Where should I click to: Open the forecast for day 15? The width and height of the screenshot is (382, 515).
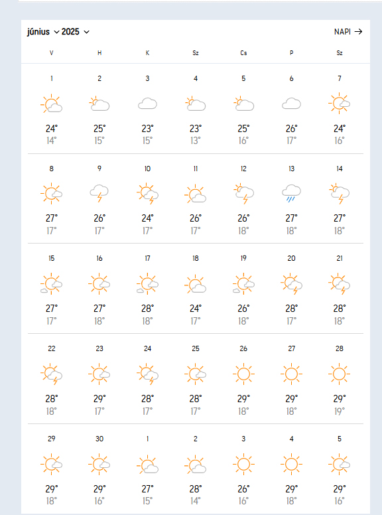(x=52, y=258)
